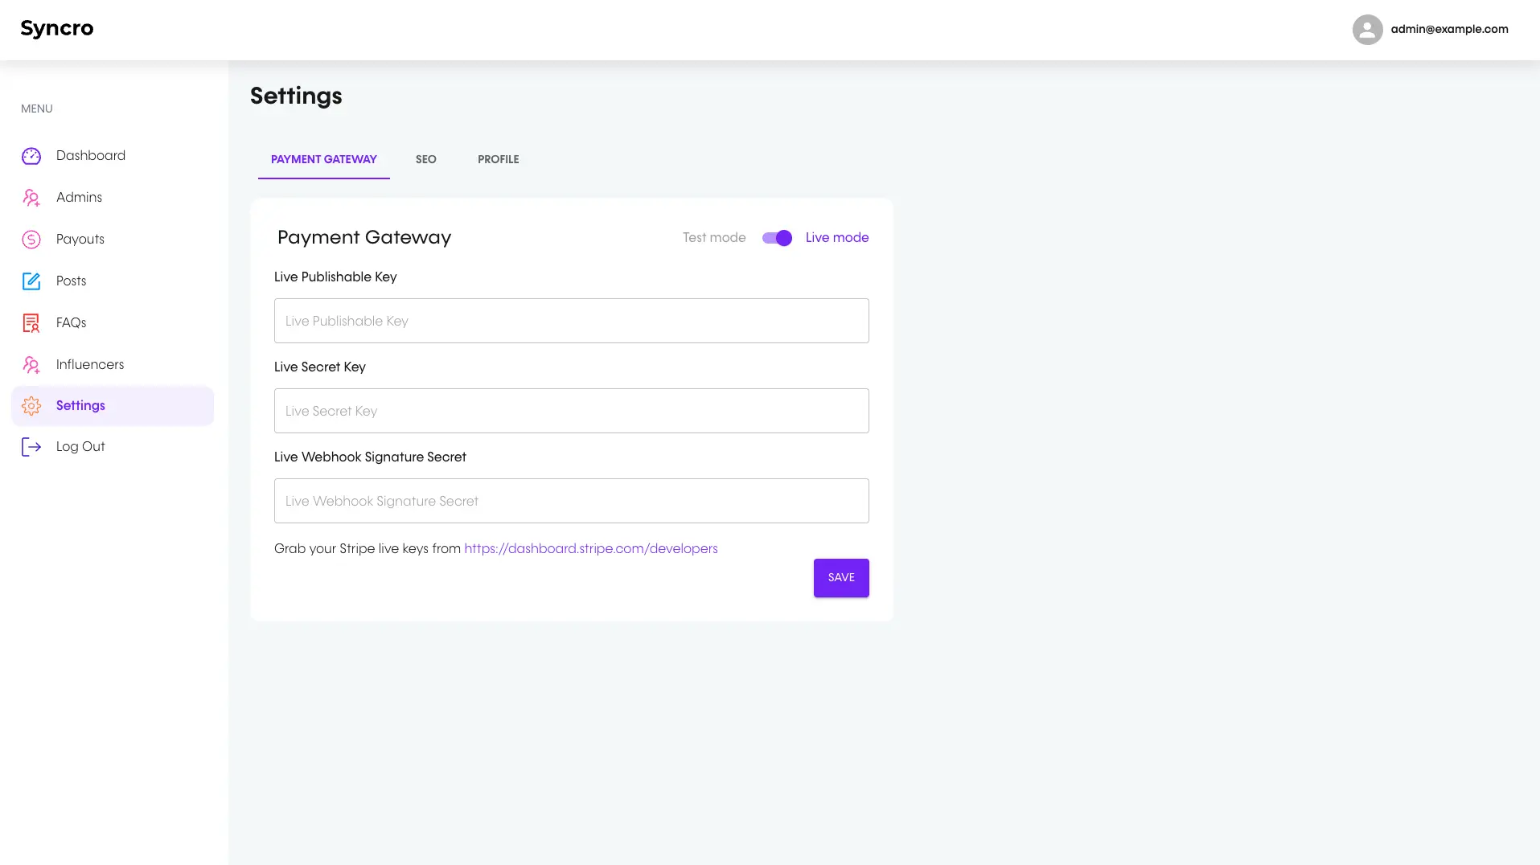Click the Payouts dollar icon
The height and width of the screenshot is (865, 1540).
pos(31,240)
